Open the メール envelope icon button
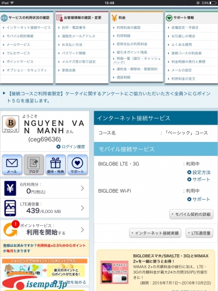Screen dimensions: 218x291 pos(12,165)
